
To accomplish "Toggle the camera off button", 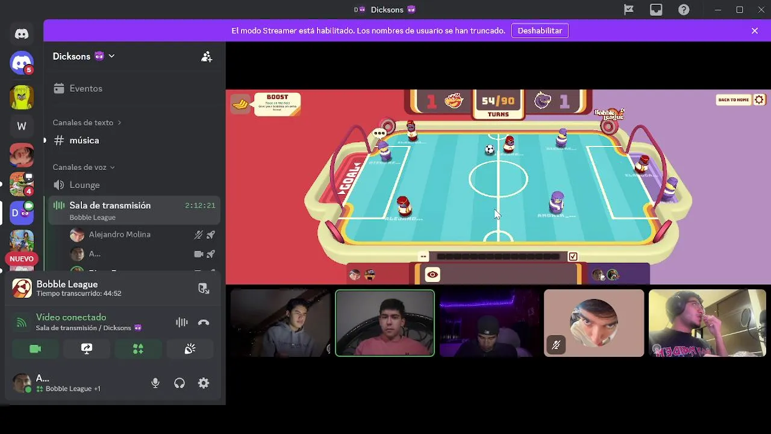I will coord(36,349).
